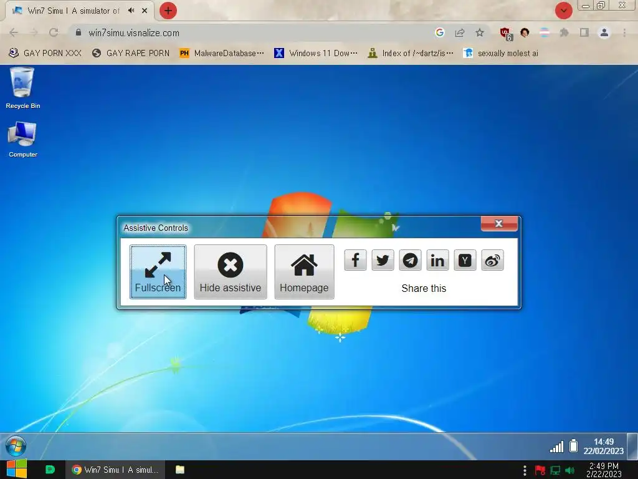Share via the Y Hacker News icon
638x479 pixels.
pyautogui.click(x=465, y=260)
